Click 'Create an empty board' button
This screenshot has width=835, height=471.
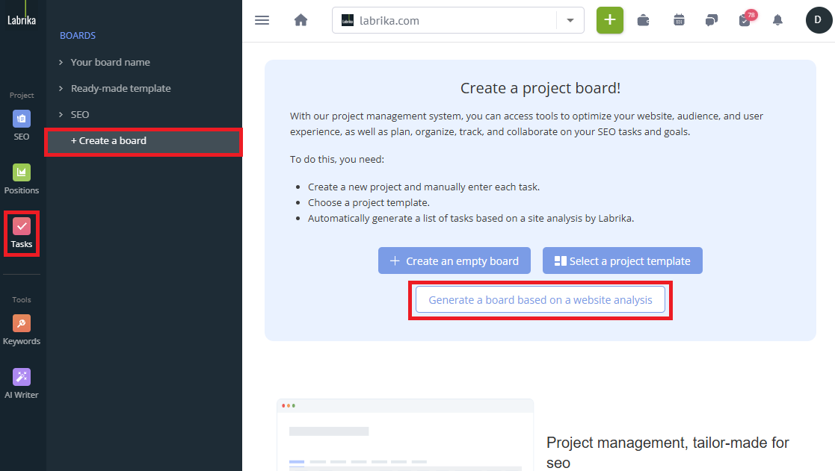pos(455,261)
